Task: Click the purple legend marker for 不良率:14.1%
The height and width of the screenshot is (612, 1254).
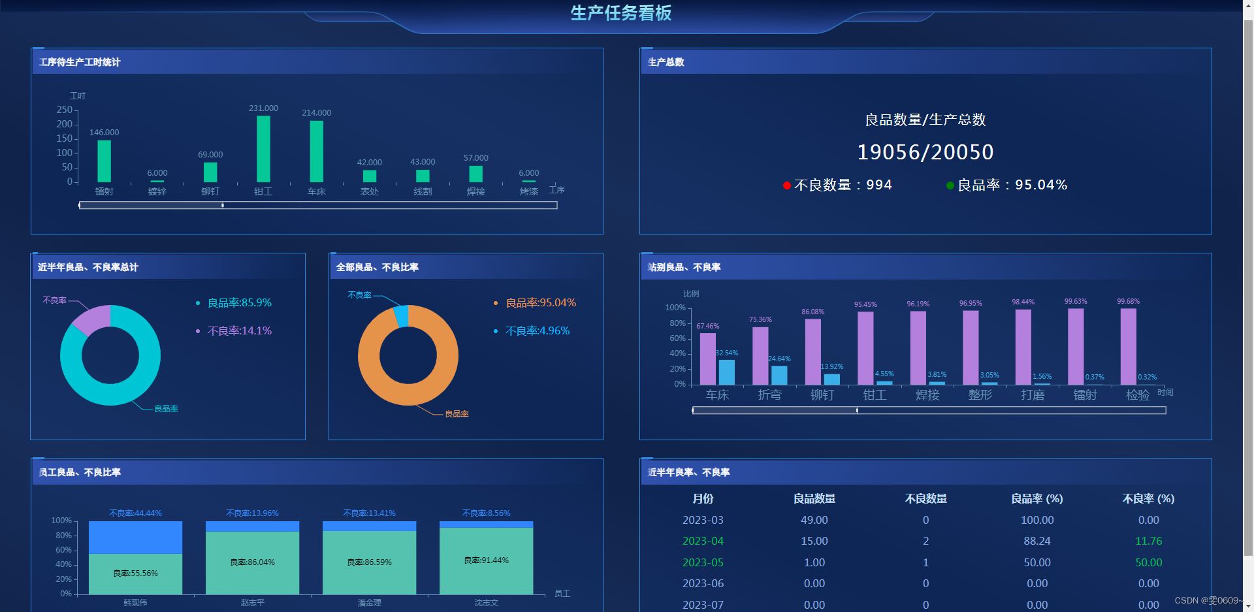Action: tap(197, 331)
